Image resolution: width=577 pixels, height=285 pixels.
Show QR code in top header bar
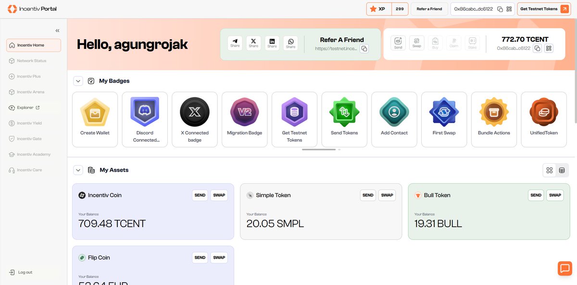coord(509,9)
